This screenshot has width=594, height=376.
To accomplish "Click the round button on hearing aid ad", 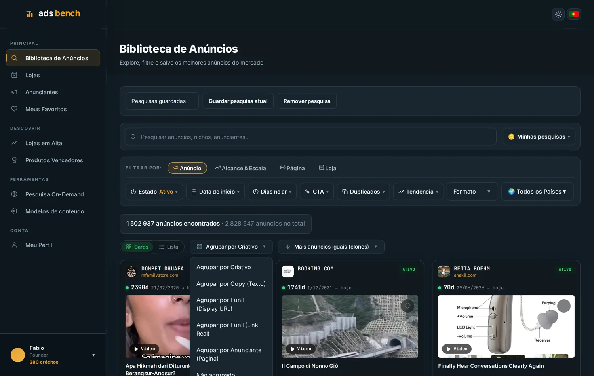I will click(x=564, y=306).
